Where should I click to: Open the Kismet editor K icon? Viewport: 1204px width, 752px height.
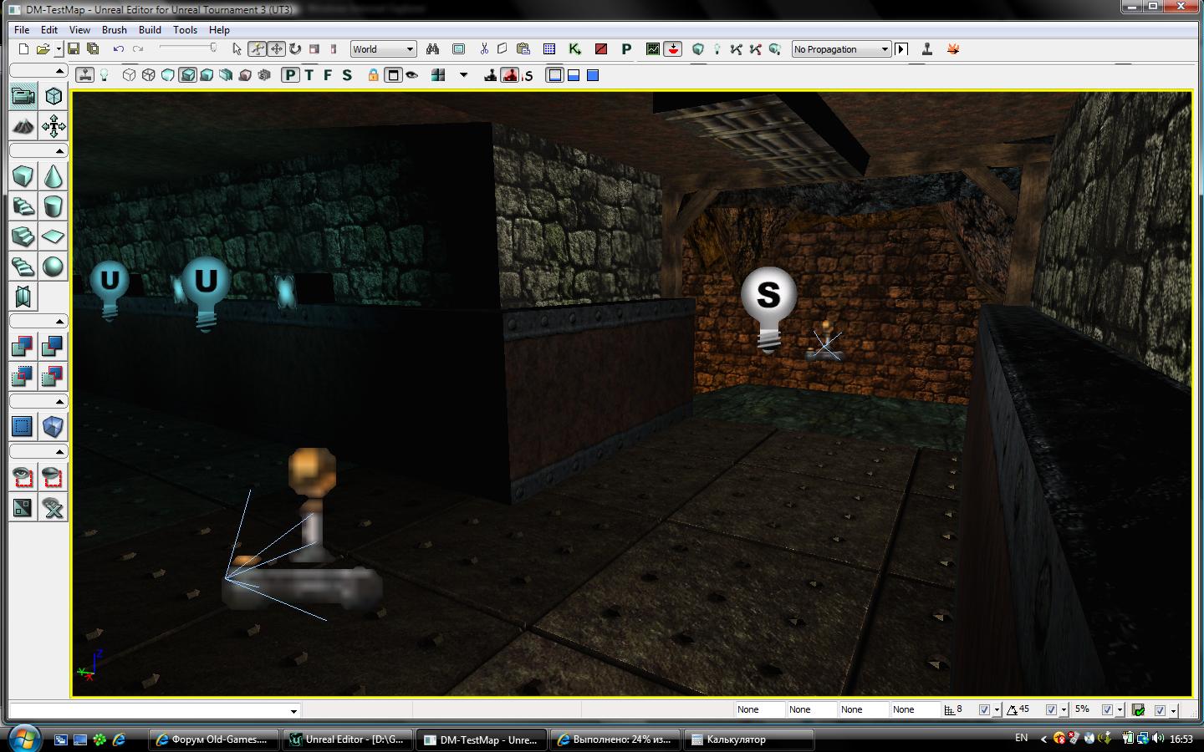pyautogui.click(x=574, y=49)
